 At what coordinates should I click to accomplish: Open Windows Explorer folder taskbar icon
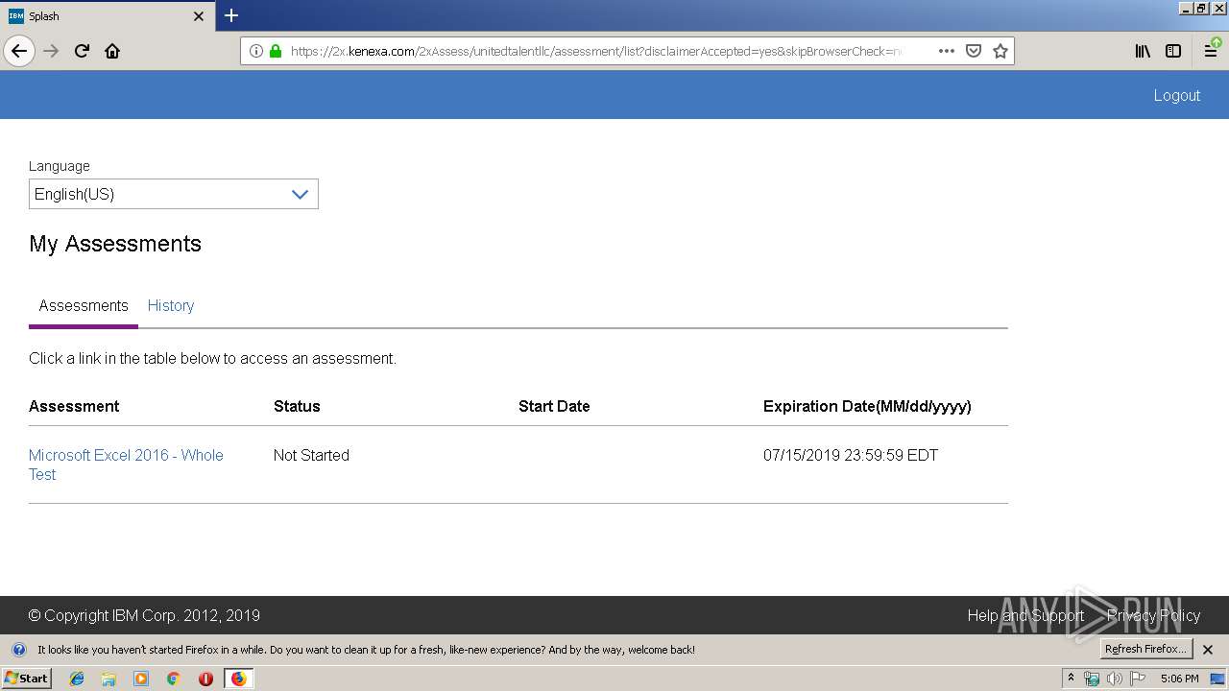(x=108, y=679)
